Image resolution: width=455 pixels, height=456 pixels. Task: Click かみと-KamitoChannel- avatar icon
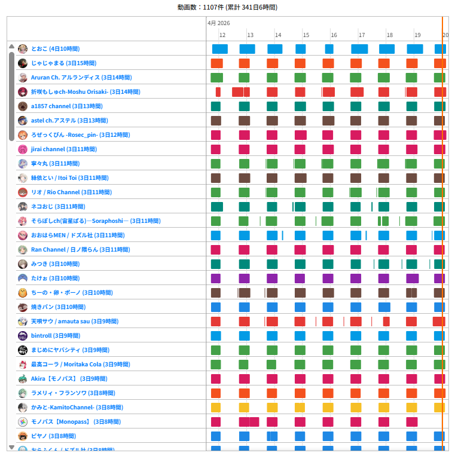(x=23, y=408)
